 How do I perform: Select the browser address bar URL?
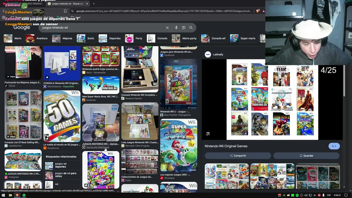pos(164,11)
